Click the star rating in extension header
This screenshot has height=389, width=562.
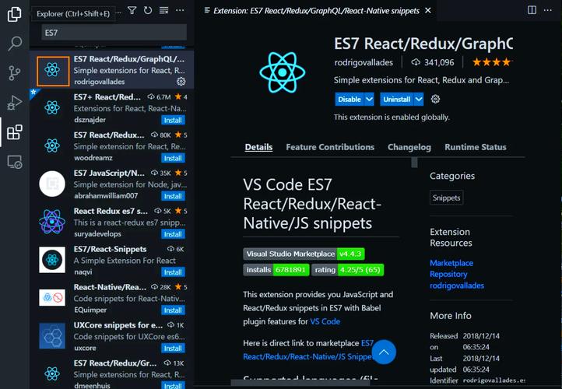click(492, 62)
